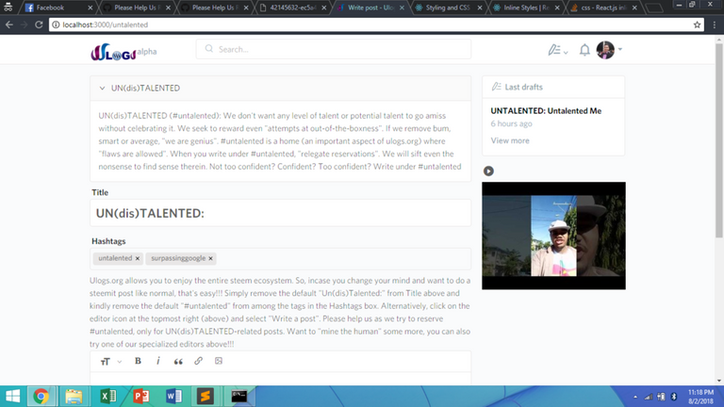Screen dimensions: 724x407
Task: Remove the untalented hashtag
Action: click(x=138, y=258)
